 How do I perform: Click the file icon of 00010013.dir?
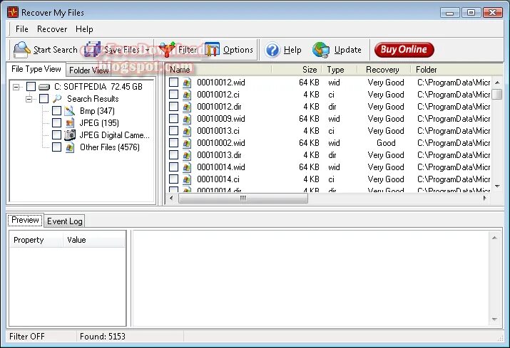tap(187, 155)
